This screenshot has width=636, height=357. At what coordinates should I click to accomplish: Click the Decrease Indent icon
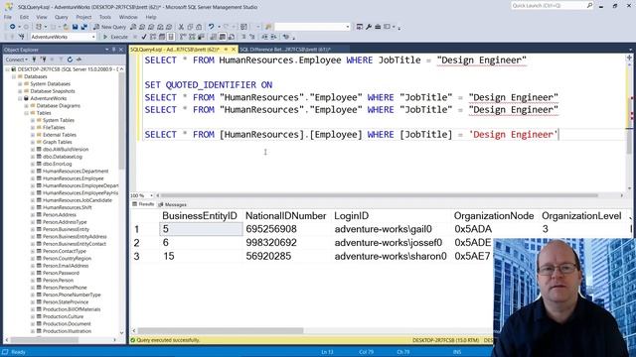(x=264, y=37)
